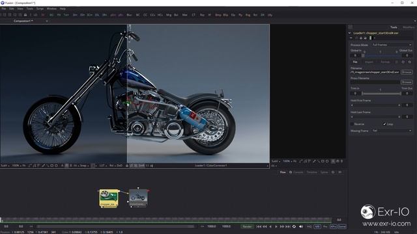417x234 pixels.
Task: Insert a Rectangle mask via Rct button
Action: click(255, 15)
